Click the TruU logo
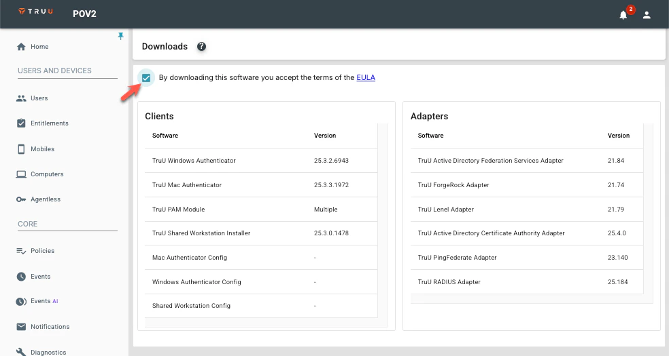669x356 pixels. (x=36, y=12)
